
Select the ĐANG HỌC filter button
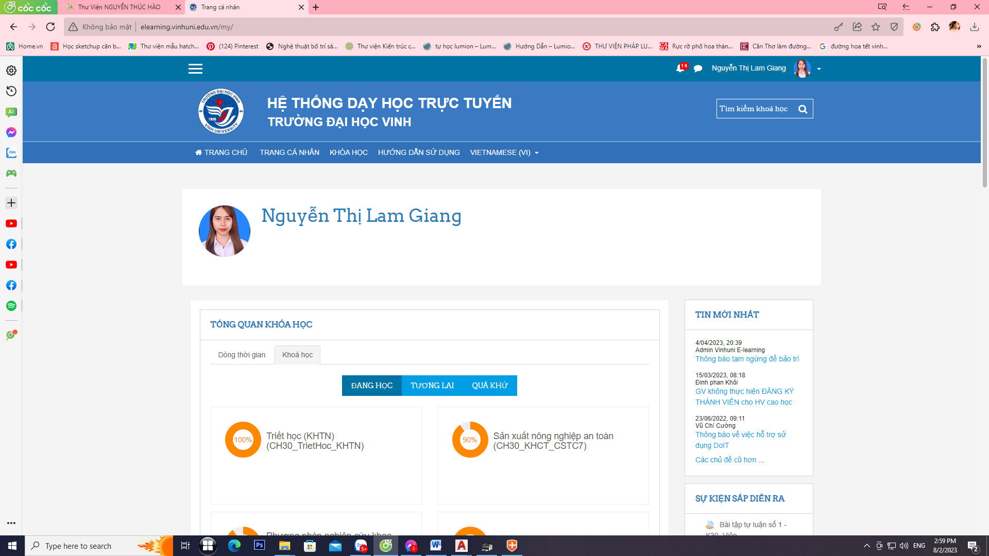click(x=372, y=386)
